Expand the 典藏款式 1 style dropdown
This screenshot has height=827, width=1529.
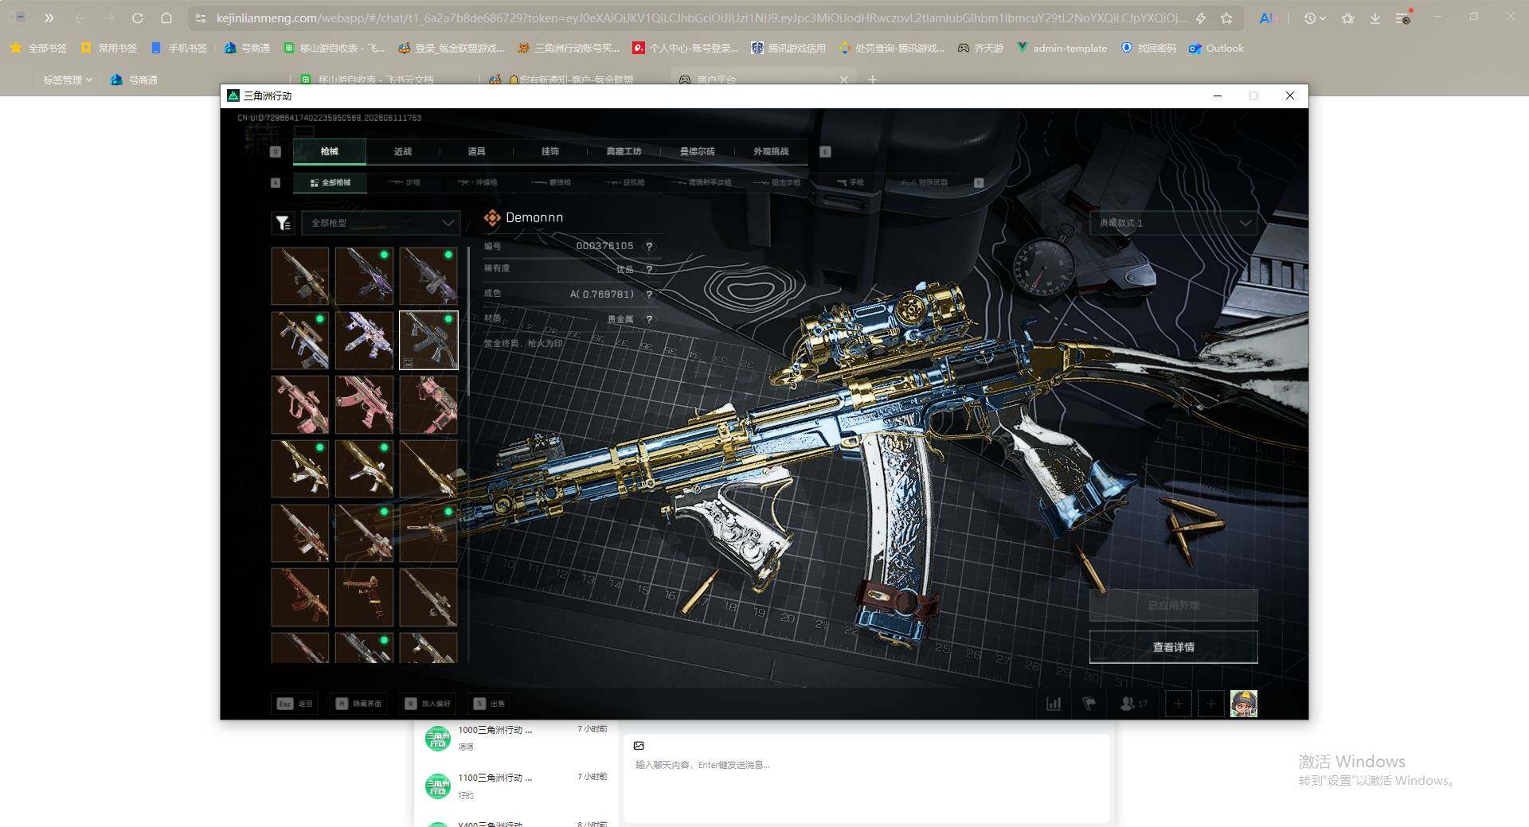1173,223
